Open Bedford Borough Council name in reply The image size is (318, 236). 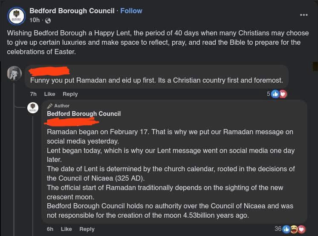pyautogui.click(x=84, y=114)
